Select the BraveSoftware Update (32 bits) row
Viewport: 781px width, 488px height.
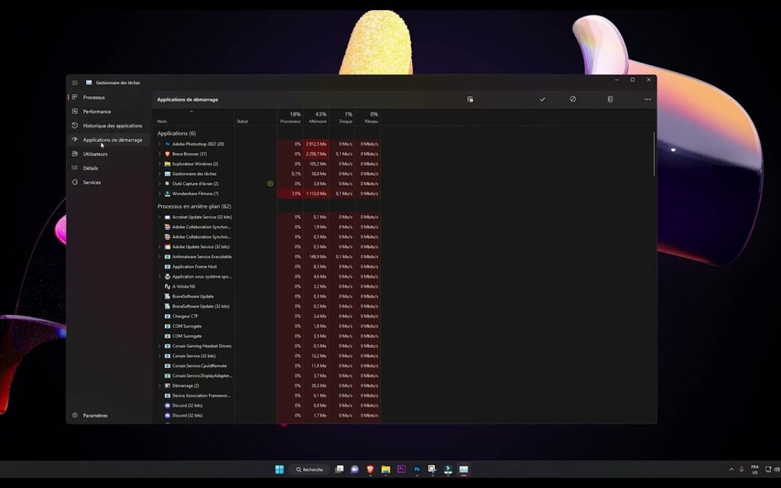tap(266, 307)
